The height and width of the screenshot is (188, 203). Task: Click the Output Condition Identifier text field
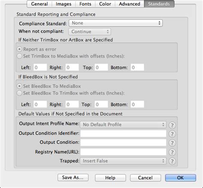point(123,133)
